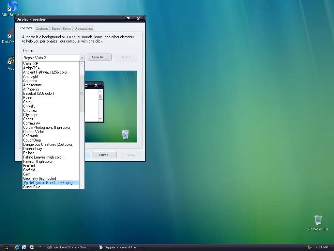This screenshot has width=334, height=251.
Task: Open the Outlook Express quick launch icon
Action: [24, 247]
